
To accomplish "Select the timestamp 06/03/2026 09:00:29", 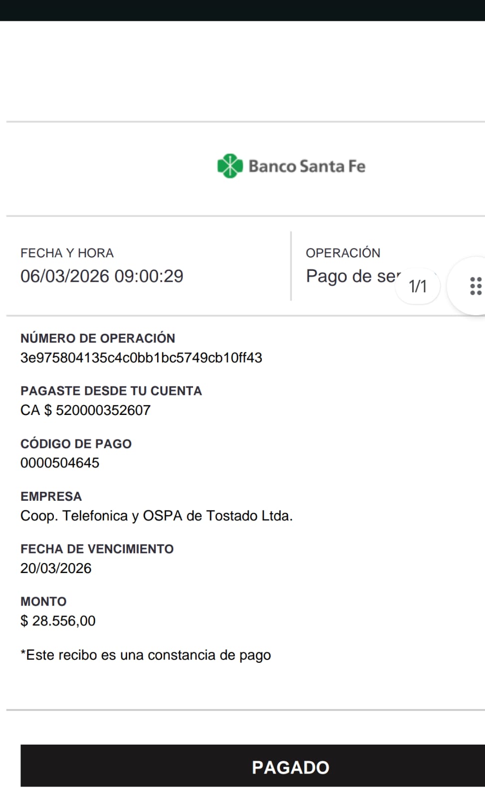I will point(102,276).
